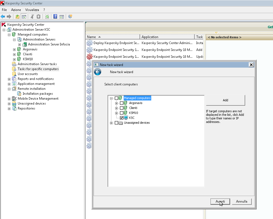Screen dimensions: 273x219
Task: Click the green Refresh toolbar icon
Action: click(47, 17)
